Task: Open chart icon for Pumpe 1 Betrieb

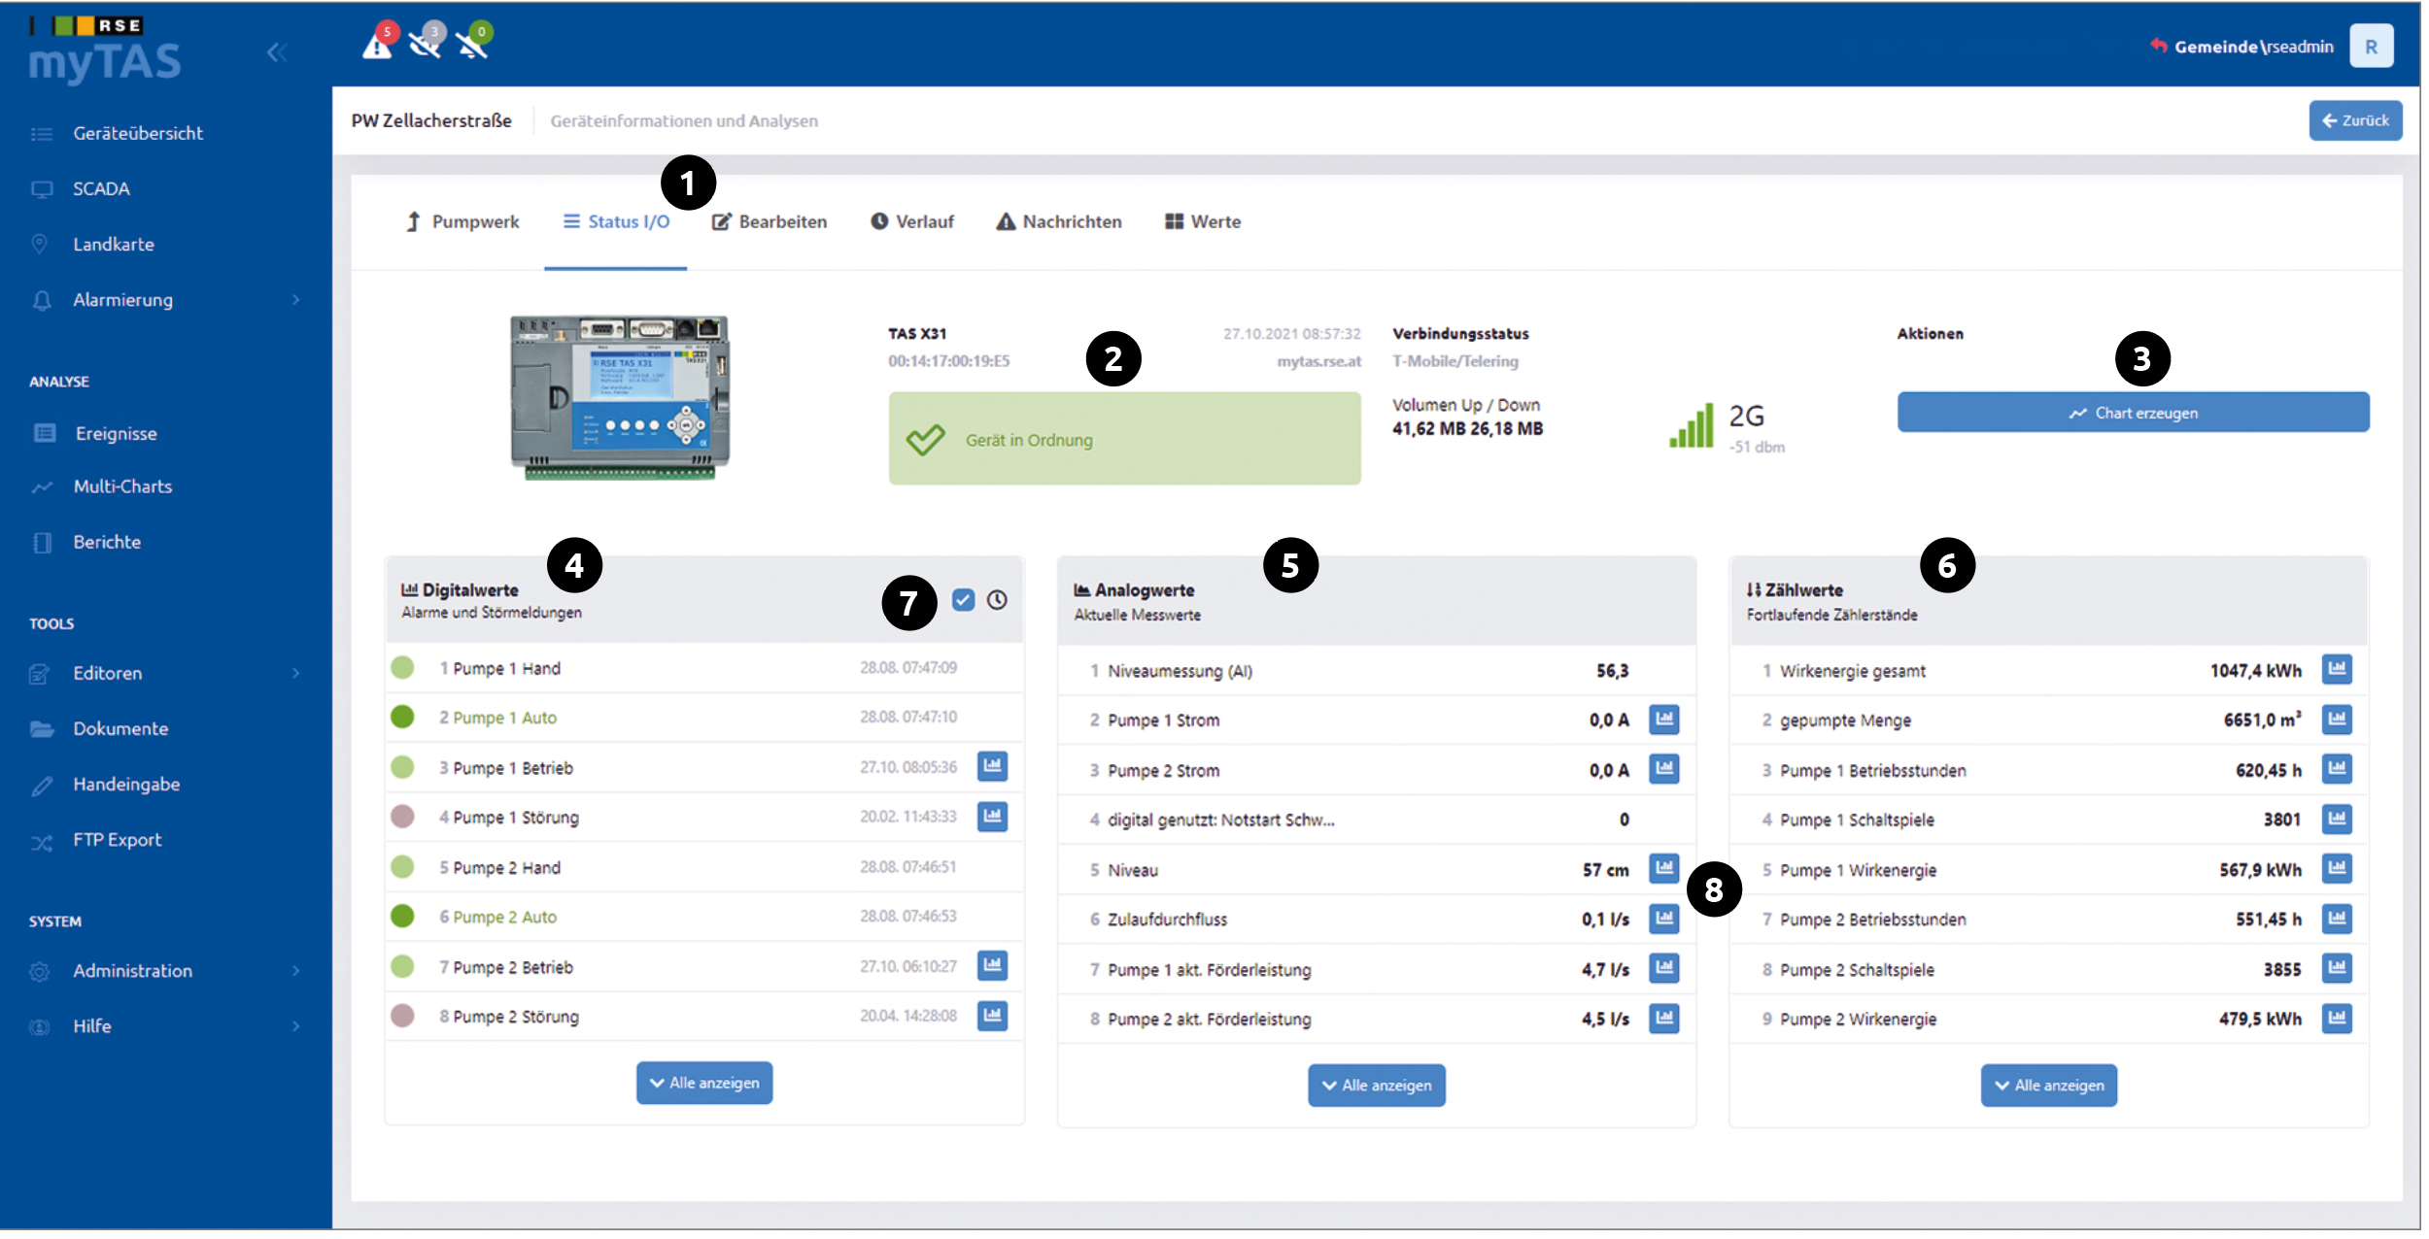Action: click(992, 767)
